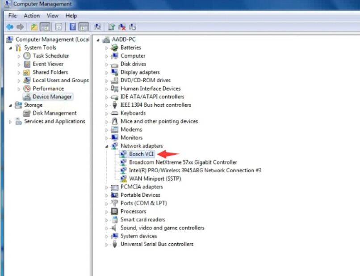The height and width of the screenshot is (276, 360).
Task: Click the Ports (COM & LPT) icon
Action: [114, 204]
